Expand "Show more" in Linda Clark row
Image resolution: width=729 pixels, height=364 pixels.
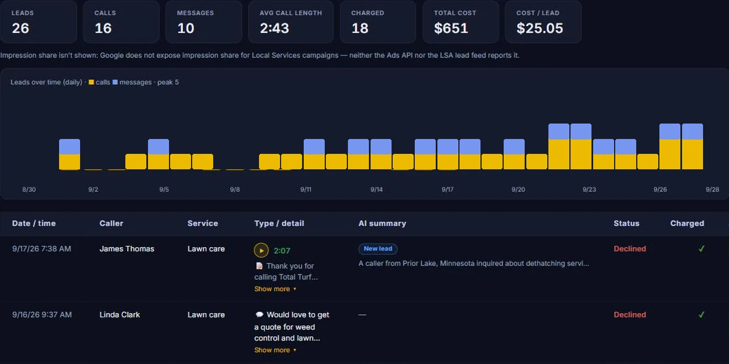click(x=275, y=350)
